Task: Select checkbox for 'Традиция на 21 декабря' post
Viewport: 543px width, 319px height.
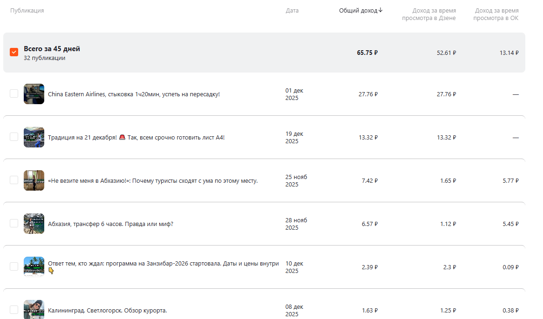Action: tap(14, 137)
